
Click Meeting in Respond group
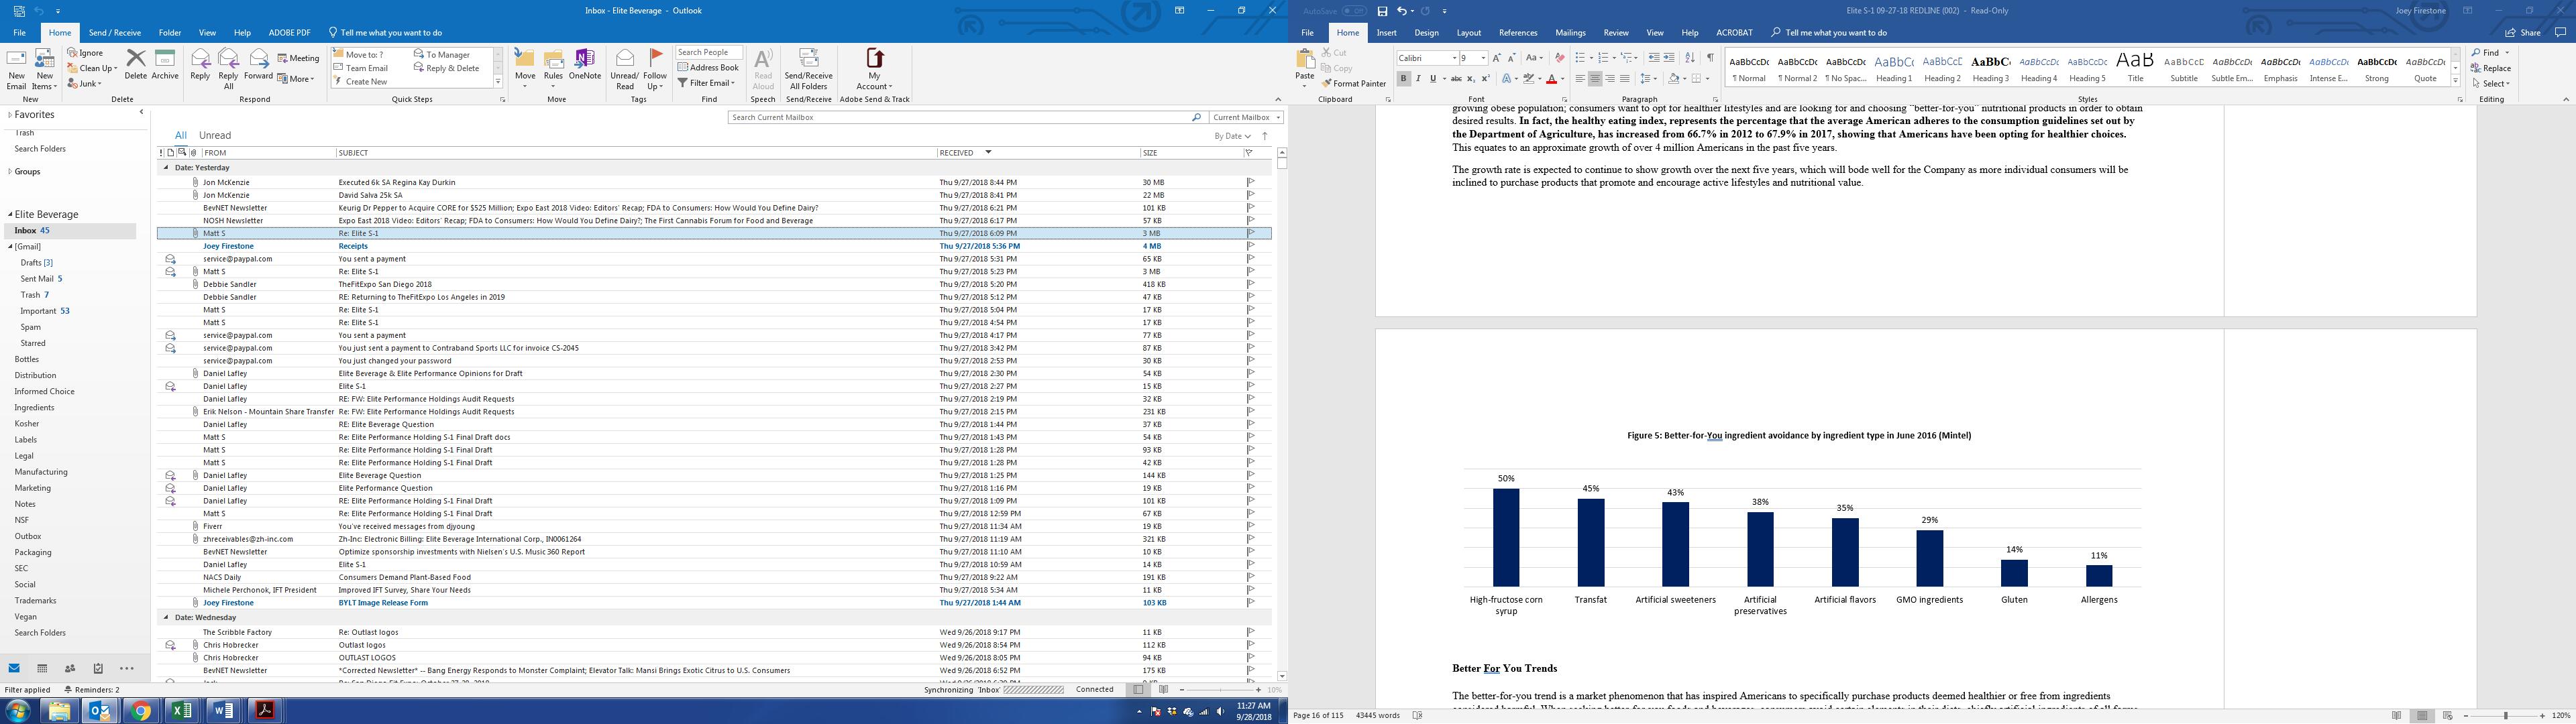(298, 58)
